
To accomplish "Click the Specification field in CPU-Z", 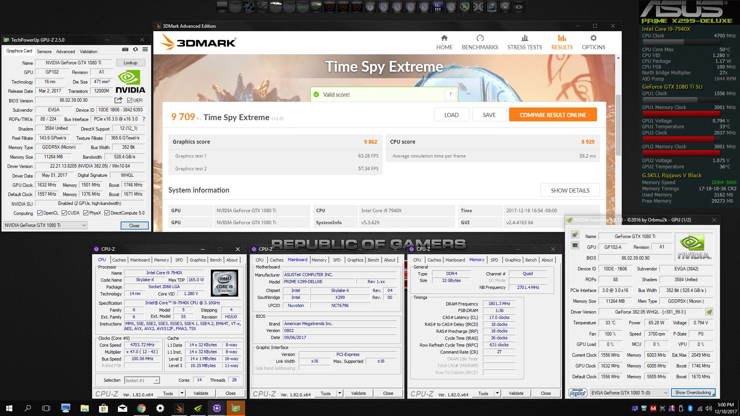I will coord(183,303).
